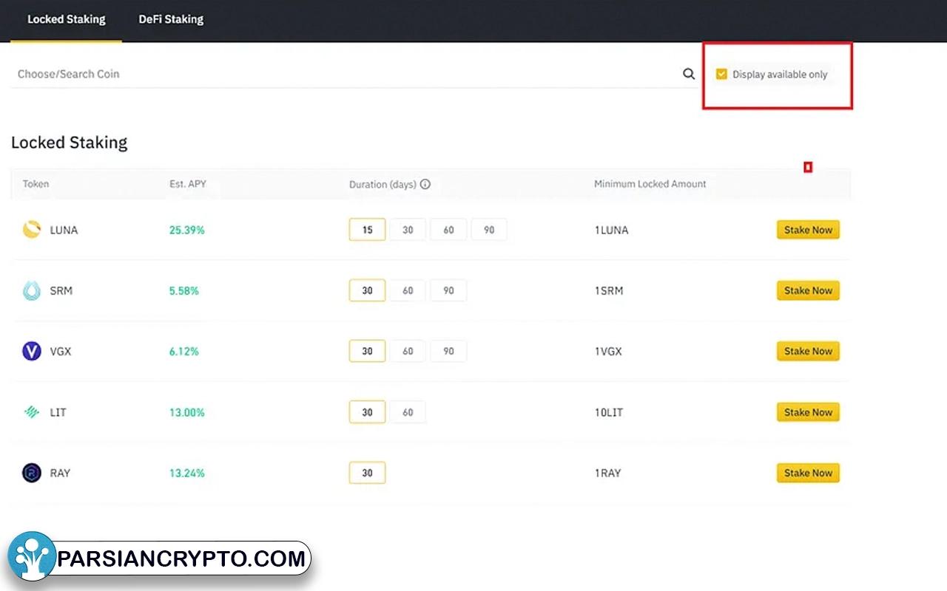Select 60 days duration for SRM
The width and height of the screenshot is (947, 591).
click(408, 290)
